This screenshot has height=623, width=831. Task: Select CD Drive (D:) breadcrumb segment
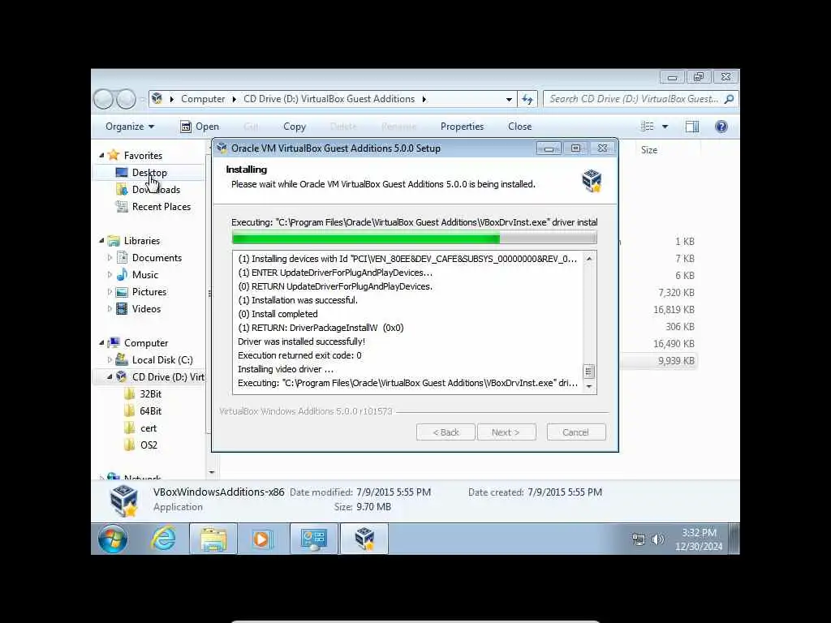pyautogui.click(x=329, y=99)
